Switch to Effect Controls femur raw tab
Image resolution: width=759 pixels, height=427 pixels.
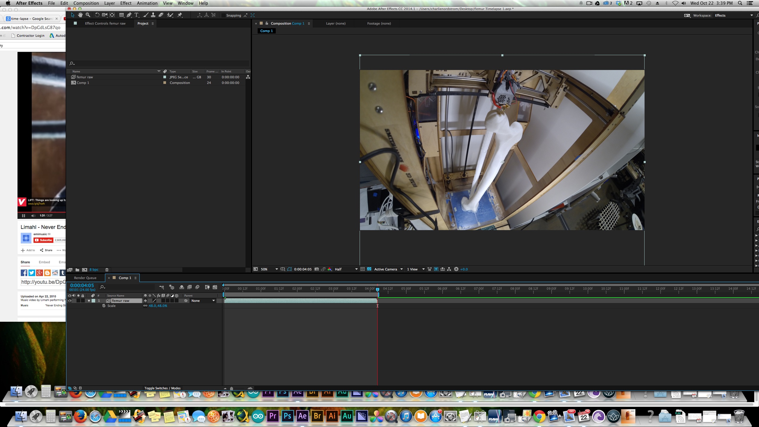[105, 23]
